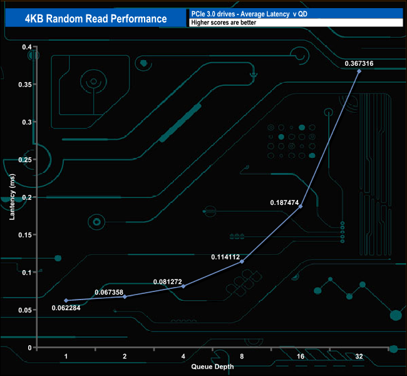Click the Higher scores are better note
407x376 pixels.
point(224,23)
